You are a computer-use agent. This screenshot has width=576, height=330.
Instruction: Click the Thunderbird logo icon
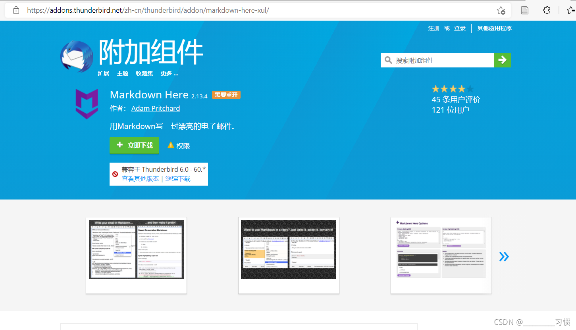[77, 56]
